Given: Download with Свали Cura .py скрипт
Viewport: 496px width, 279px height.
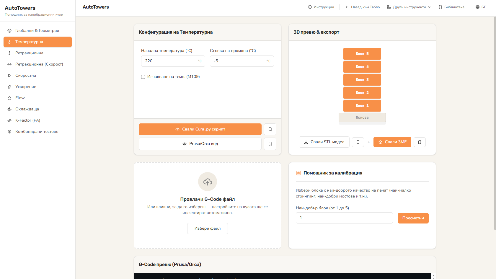Looking at the screenshot, I should [200, 129].
